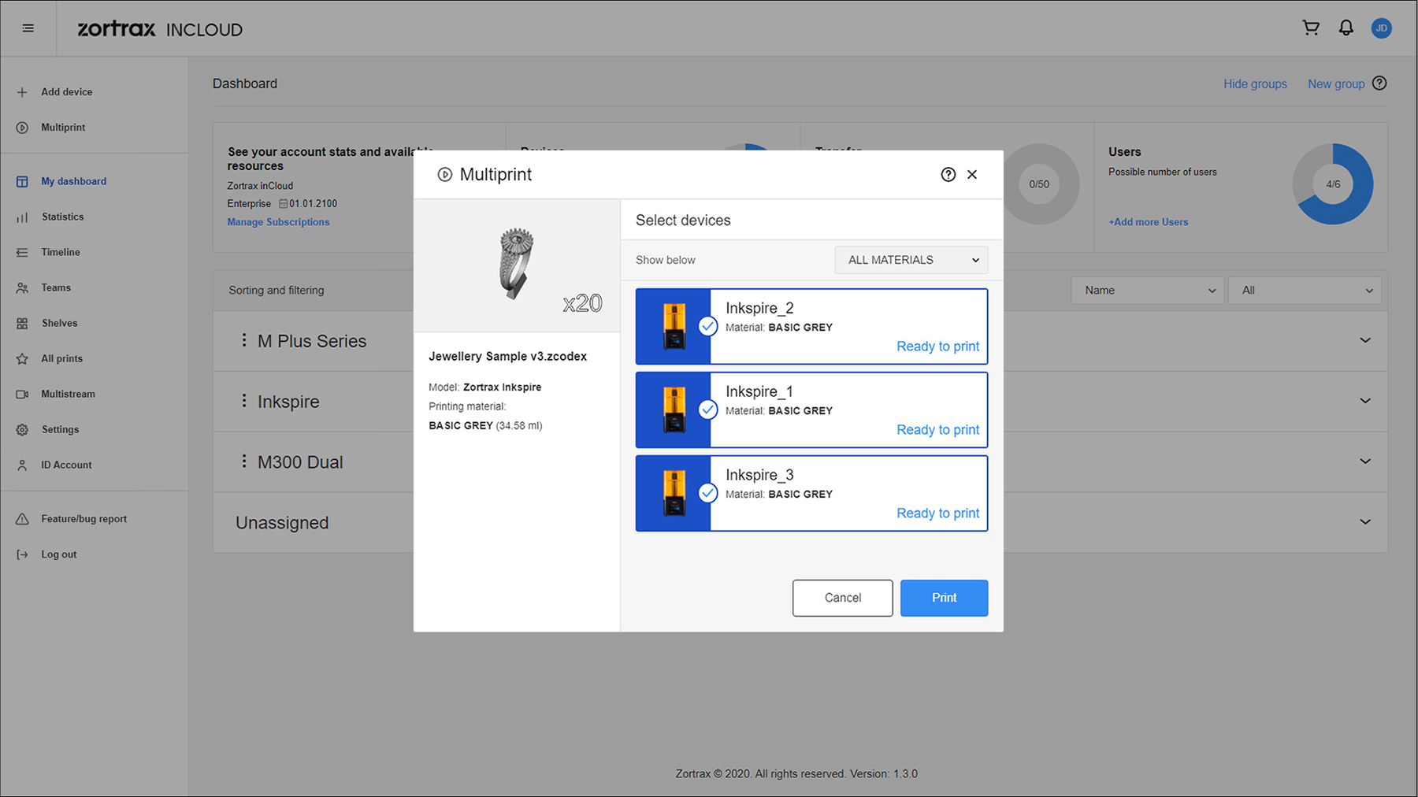The height and width of the screenshot is (797, 1418).
Task: Open the Name sorting dropdown
Action: pyautogui.click(x=1147, y=291)
